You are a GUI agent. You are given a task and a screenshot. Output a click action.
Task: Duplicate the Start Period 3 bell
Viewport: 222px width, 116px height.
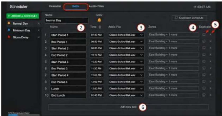pyautogui.click(x=204, y=61)
